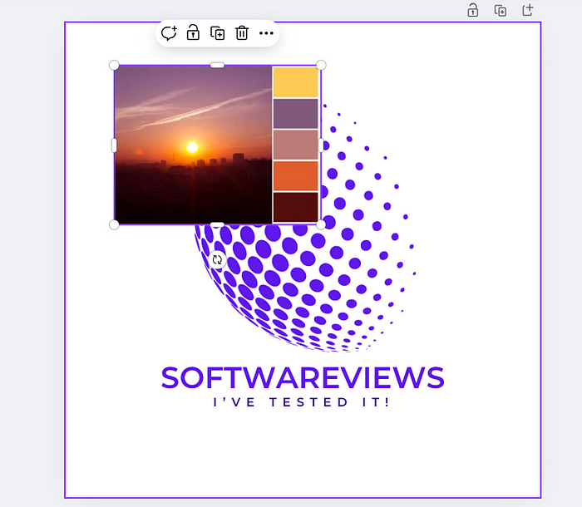Image resolution: width=582 pixels, height=507 pixels.
Task: Select the dark maroon palette swatch
Action: pyautogui.click(x=295, y=208)
